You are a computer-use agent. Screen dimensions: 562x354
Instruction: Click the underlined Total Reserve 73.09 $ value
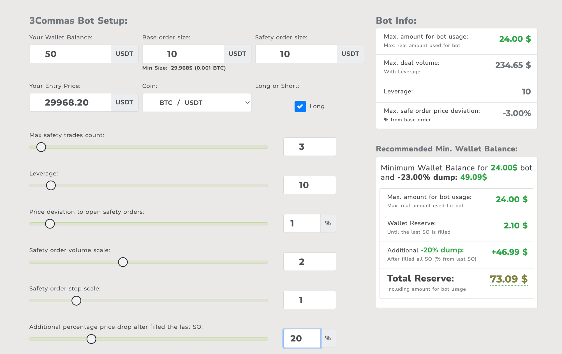coord(509,279)
